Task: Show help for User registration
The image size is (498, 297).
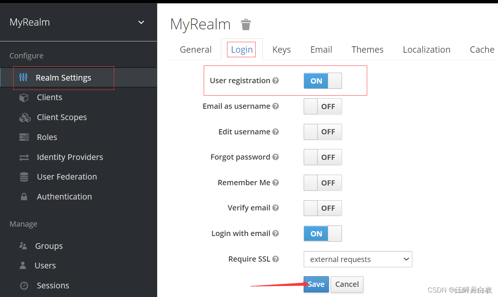Action: [275, 81]
